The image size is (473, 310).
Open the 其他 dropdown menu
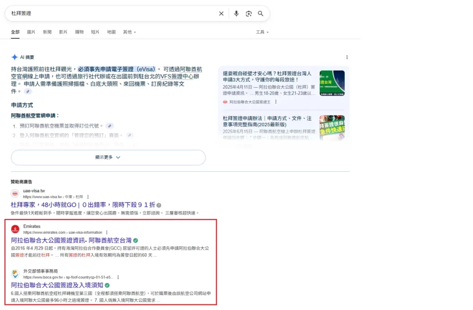click(x=129, y=32)
